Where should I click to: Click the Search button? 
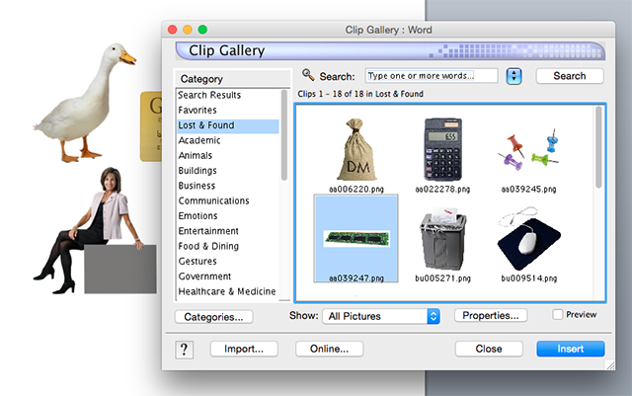(x=570, y=76)
